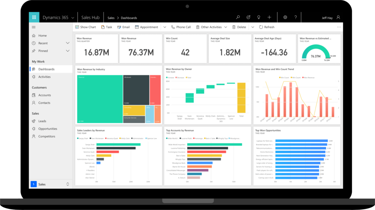Toggle the hamburger navigation menu
375x210 pixels.
pyautogui.click(x=34, y=27)
